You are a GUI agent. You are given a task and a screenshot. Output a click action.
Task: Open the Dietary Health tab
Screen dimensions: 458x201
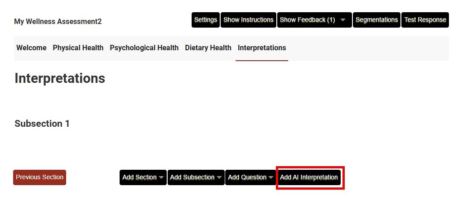[208, 48]
